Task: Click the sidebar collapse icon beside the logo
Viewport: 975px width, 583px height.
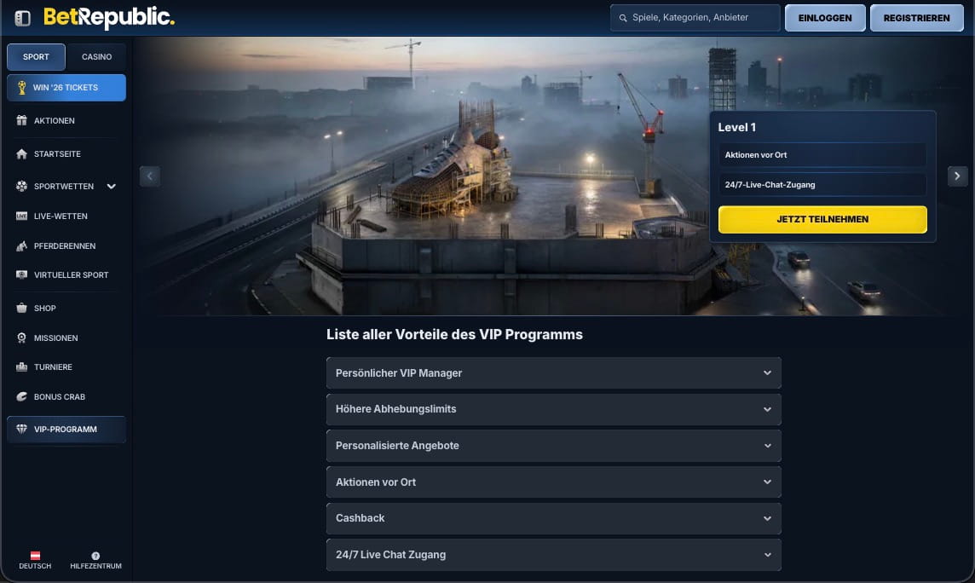Action: [x=23, y=18]
